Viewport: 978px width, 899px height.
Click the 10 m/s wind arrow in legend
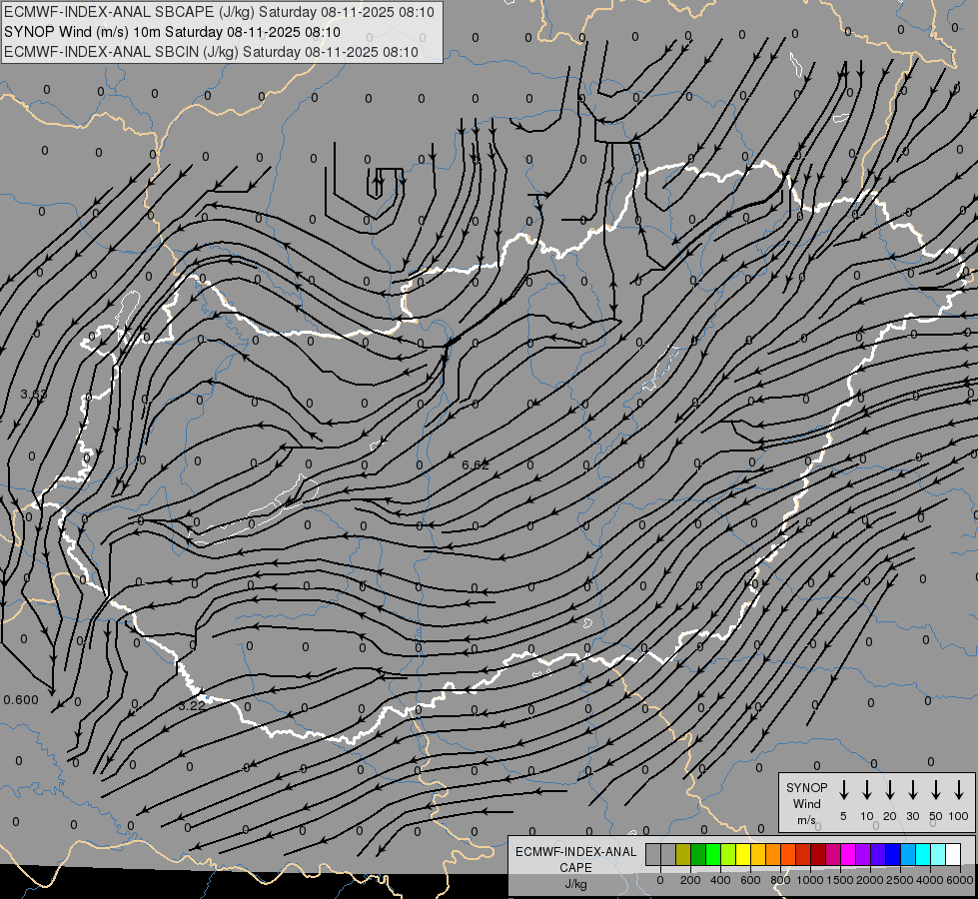(x=867, y=790)
